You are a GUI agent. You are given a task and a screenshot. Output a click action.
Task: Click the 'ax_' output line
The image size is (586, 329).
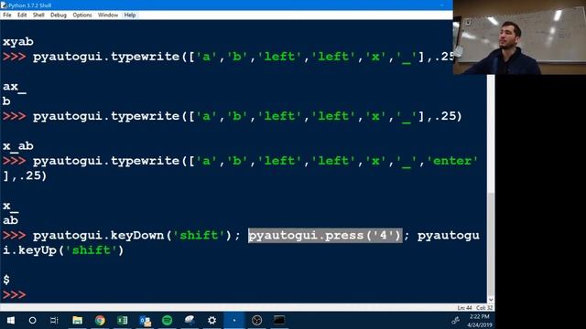15,87
